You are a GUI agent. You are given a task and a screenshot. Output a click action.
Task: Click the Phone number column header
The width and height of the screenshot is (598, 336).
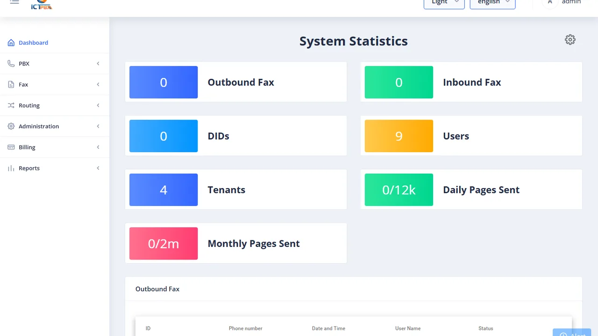246,329
